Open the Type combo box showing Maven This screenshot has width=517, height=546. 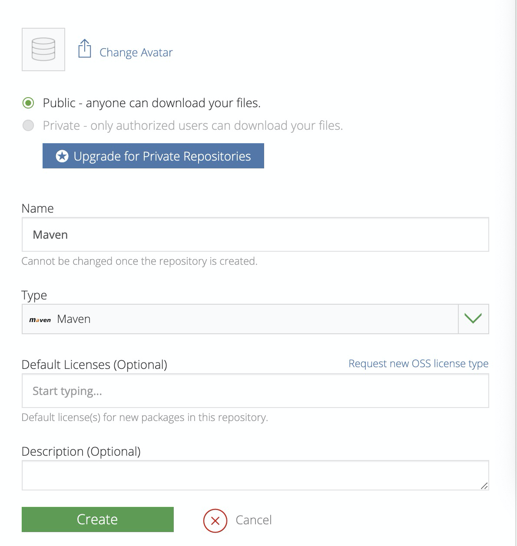tap(239, 319)
